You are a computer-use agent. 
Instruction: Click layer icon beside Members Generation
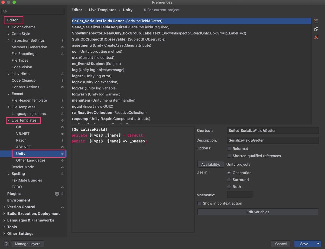[x=62, y=47]
